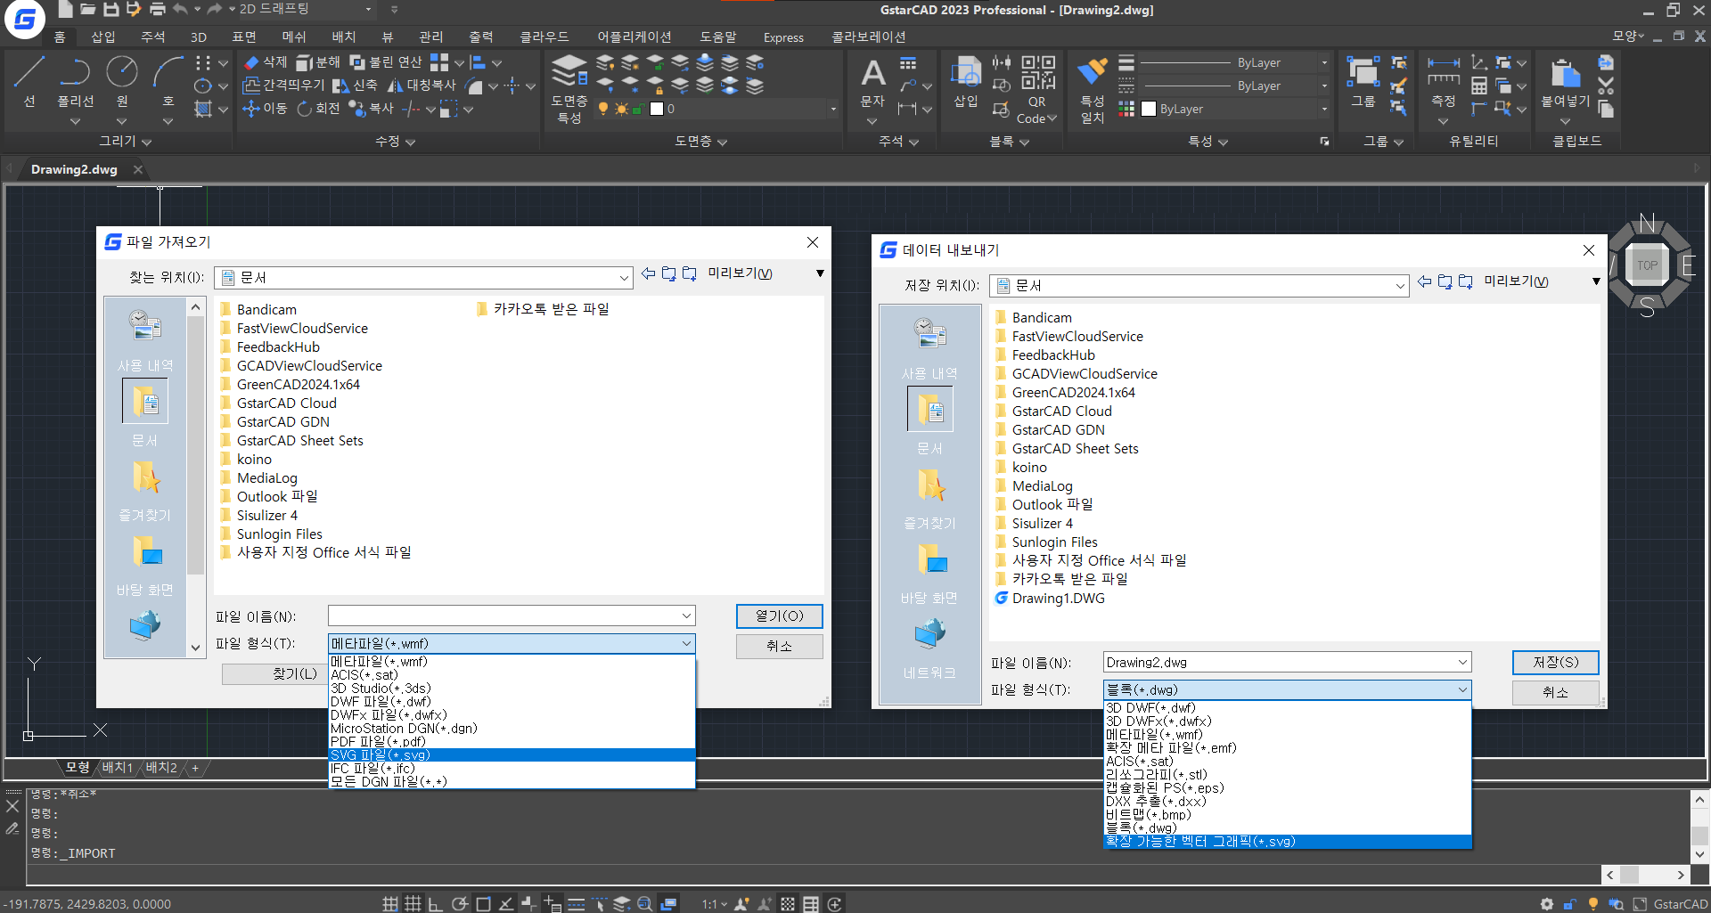This screenshot has width=1711, height=913.
Task: Click the white layer color swatch beside 0
Action: [657, 109]
